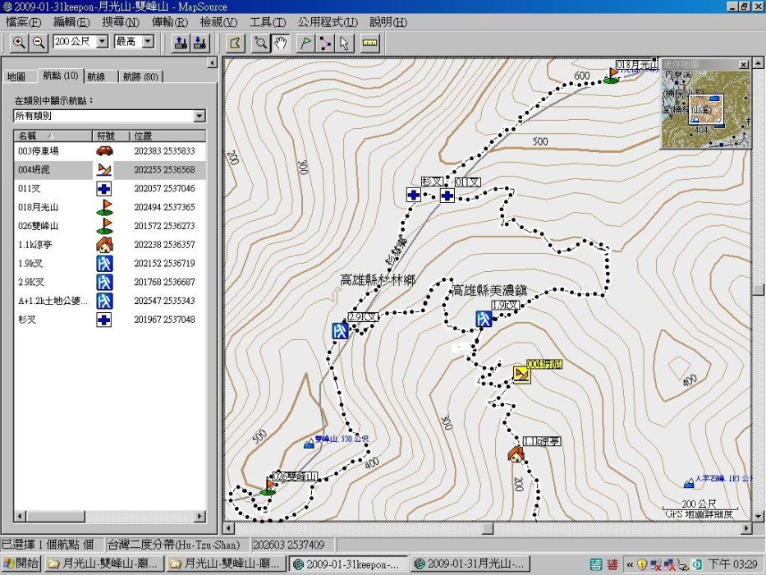This screenshot has width=766, height=575.
Task: Click the zoom in magnifier button
Action: [x=19, y=43]
